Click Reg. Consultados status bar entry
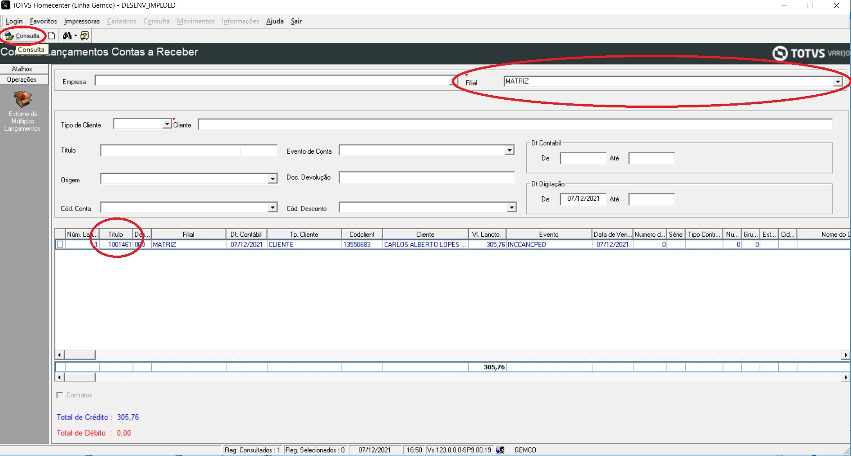Viewport: 851px width, 456px height. point(253,450)
